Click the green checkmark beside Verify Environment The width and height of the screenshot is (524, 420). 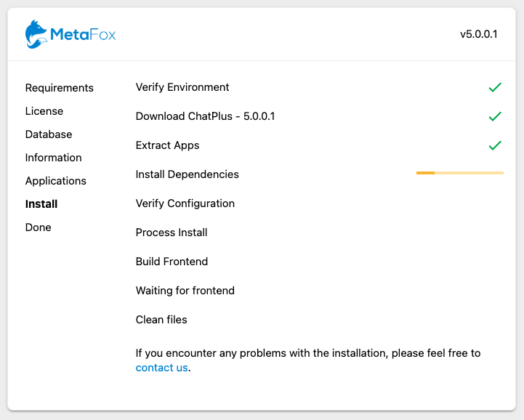tap(495, 87)
